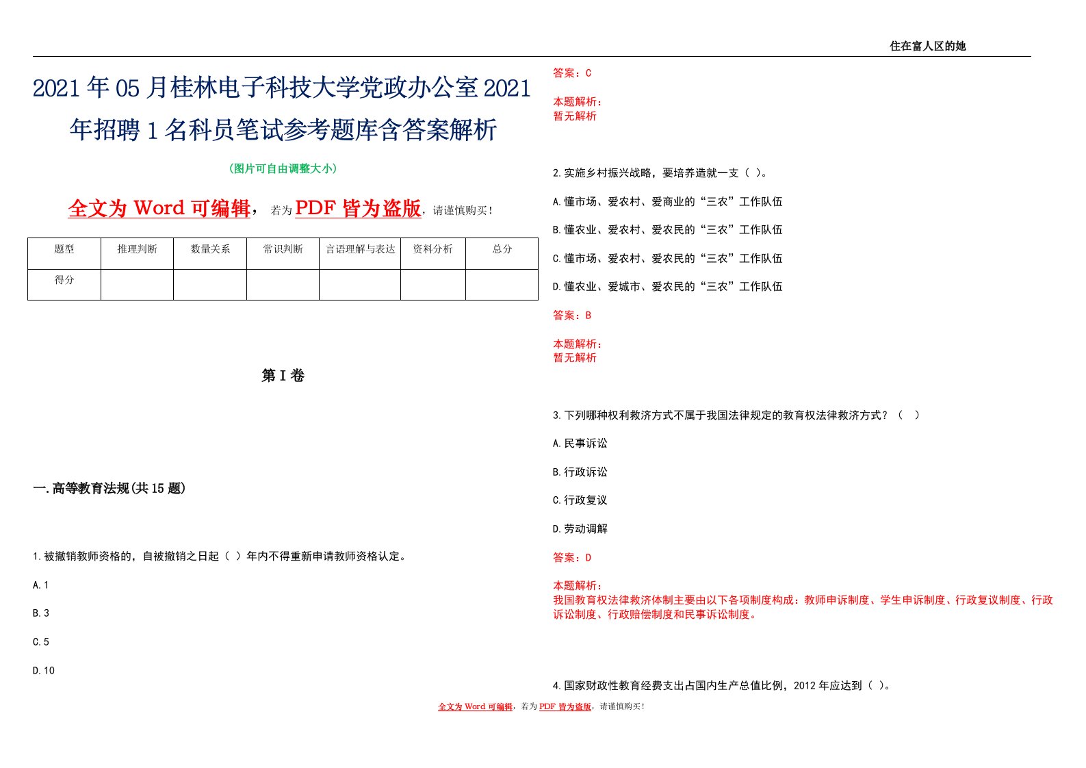
Task: Click question 2 about 实施乡村振兴战略
Action: [x=660, y=173]
